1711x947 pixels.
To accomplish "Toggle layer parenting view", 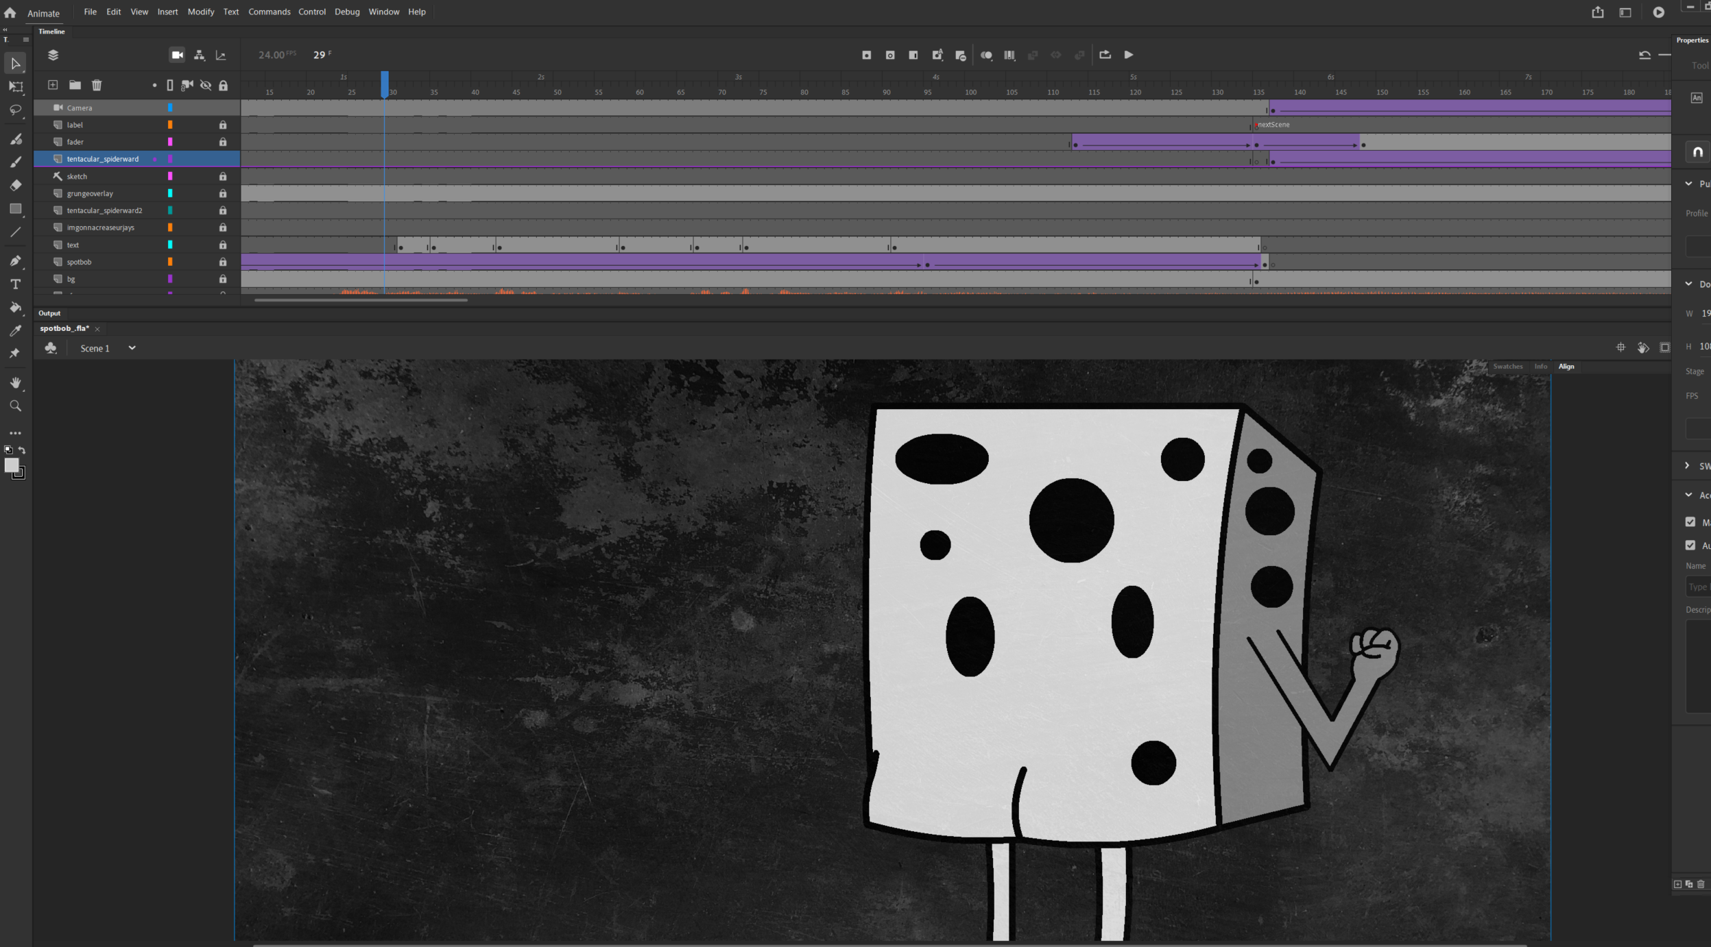I will point(200,55).
